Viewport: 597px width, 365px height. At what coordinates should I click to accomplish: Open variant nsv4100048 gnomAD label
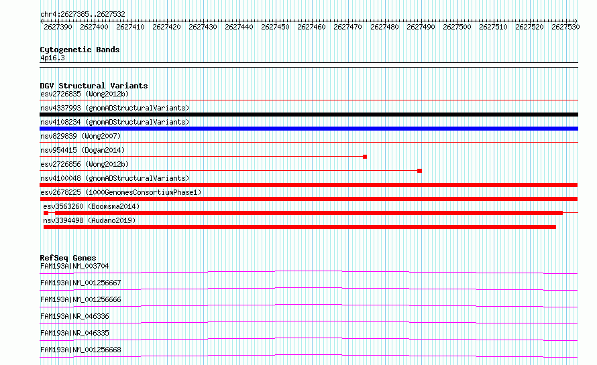115,178
